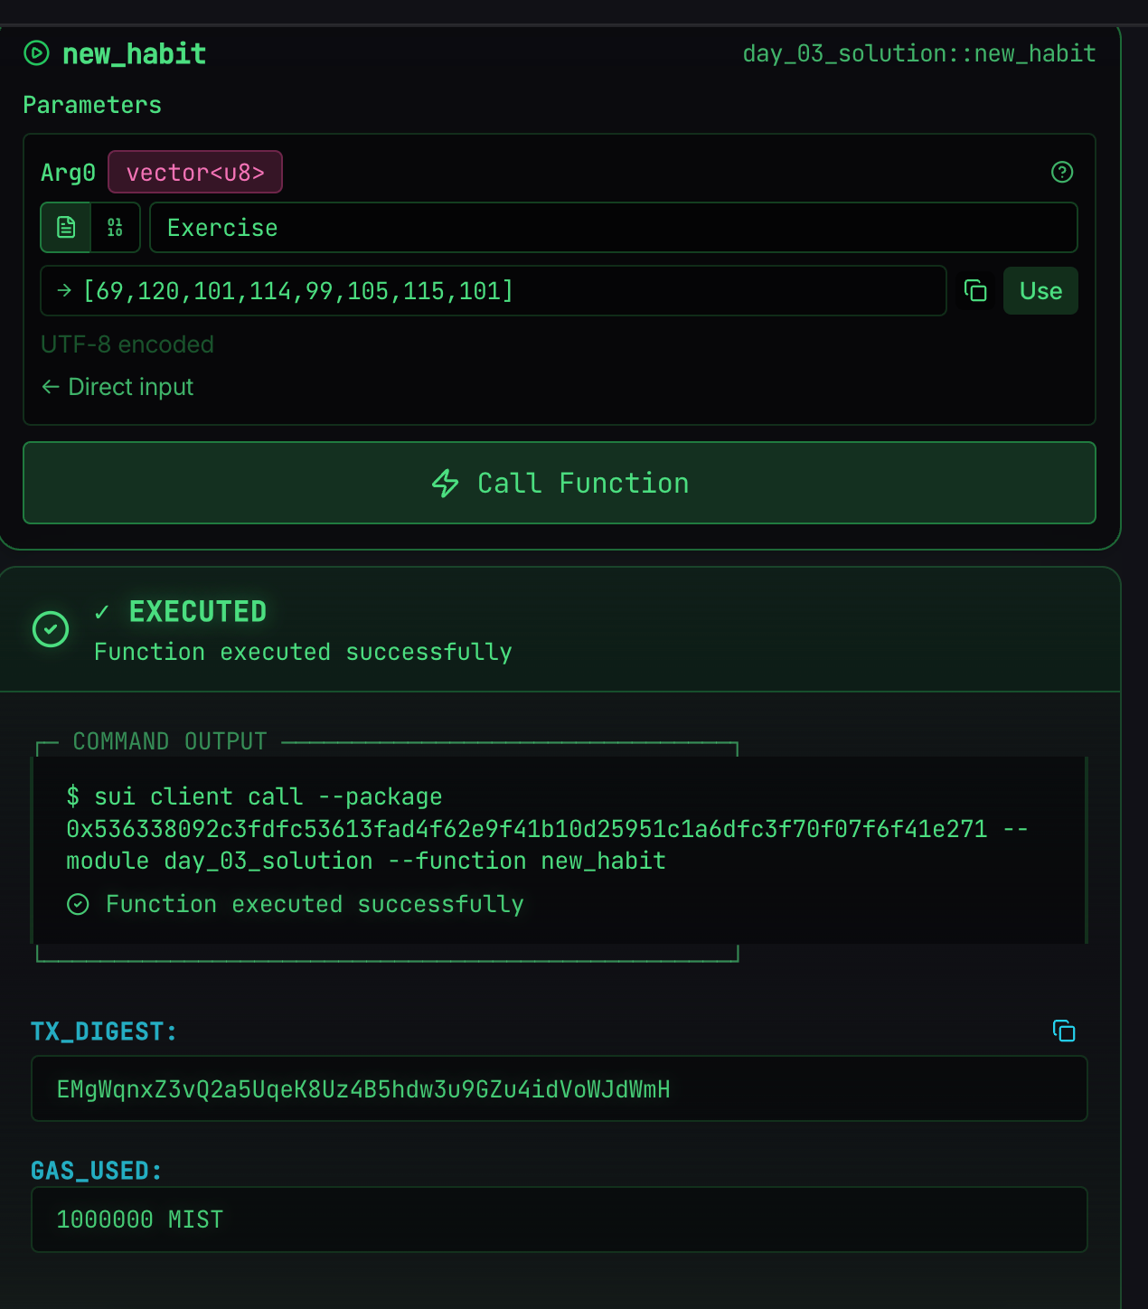The image size is (1148, 1309).
Task: Click the UTF-8 encoded bytes field
Action: click(493, 291)
